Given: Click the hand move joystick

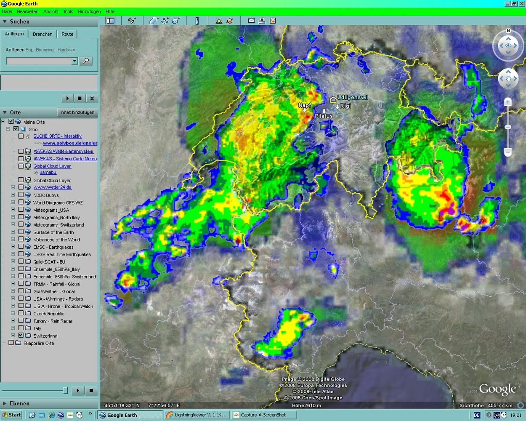Looking at the screenshot, I should [x=508, y=79].
